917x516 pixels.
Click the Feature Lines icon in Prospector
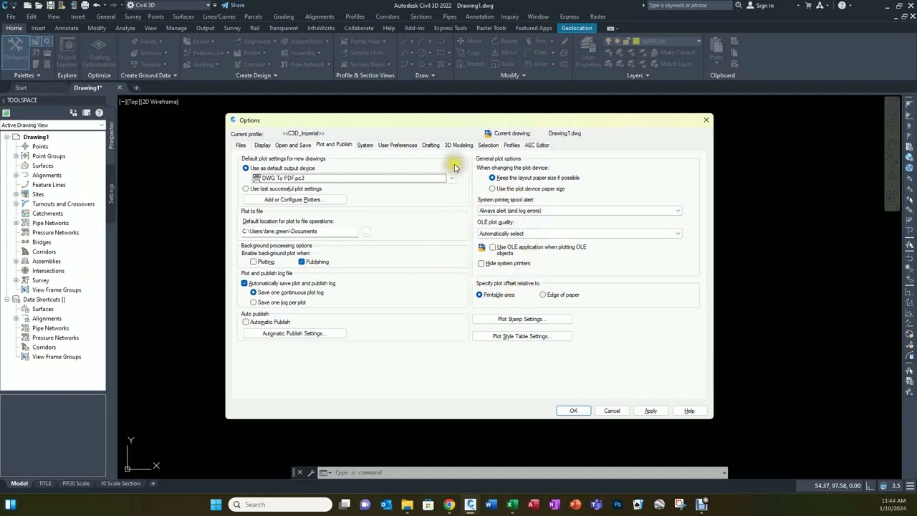25,185
